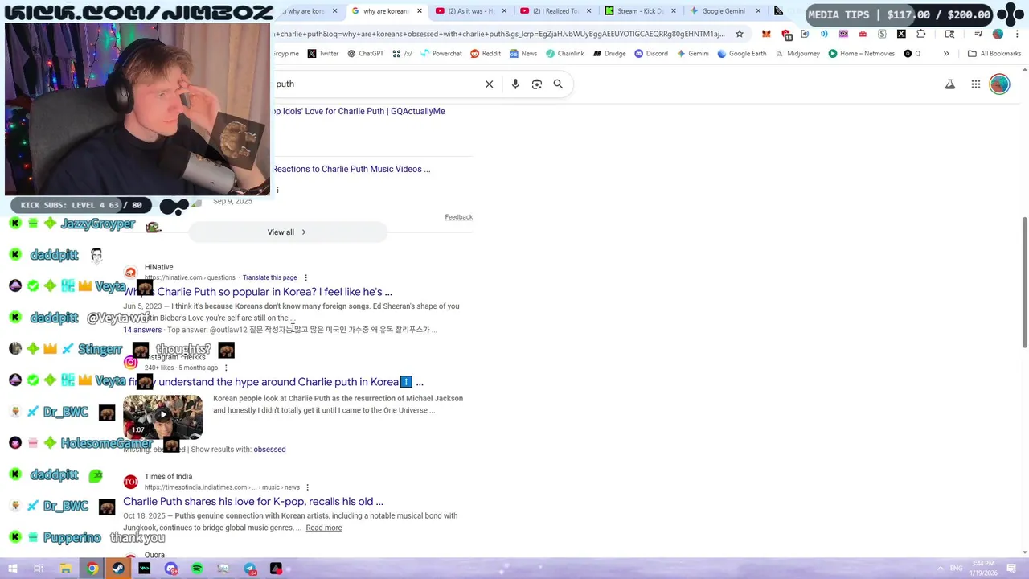
Task: Open the Gemini bookmark
Action: (692, 54)
